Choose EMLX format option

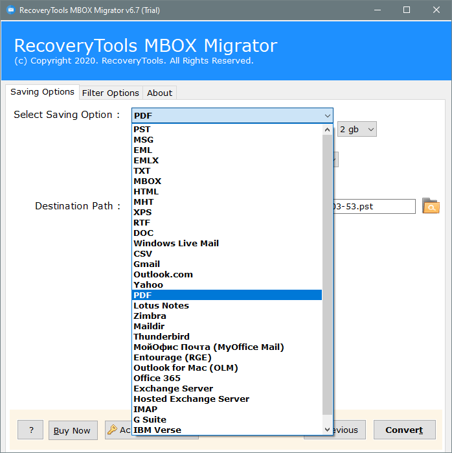click(227, 161)
